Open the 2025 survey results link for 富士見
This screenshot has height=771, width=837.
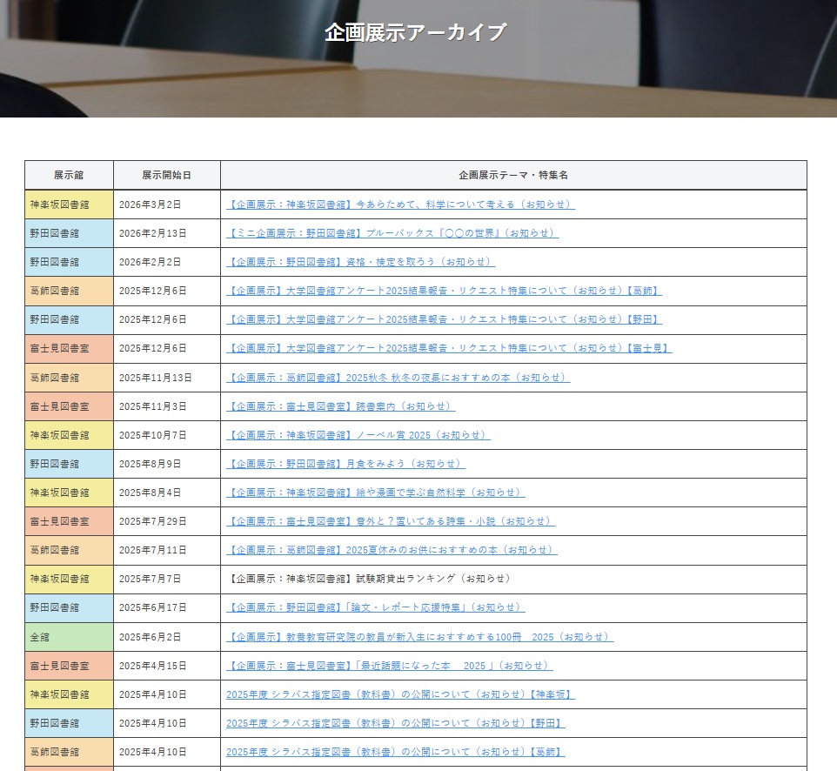pos(449,348)
